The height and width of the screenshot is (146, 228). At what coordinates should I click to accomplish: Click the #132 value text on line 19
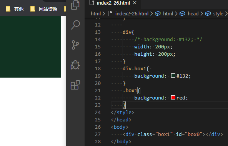pos(182,76)
